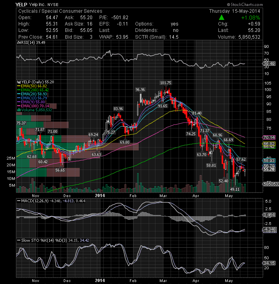Click the EMA(50) 66.82 legend entry

point(32,86)
